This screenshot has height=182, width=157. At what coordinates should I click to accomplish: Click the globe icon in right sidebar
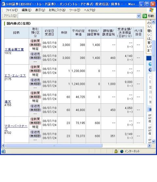[x=150, y=64]
